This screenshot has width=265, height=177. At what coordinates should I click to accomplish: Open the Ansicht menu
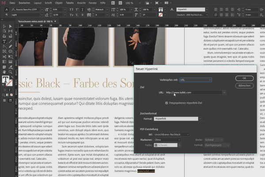point(81,3)
